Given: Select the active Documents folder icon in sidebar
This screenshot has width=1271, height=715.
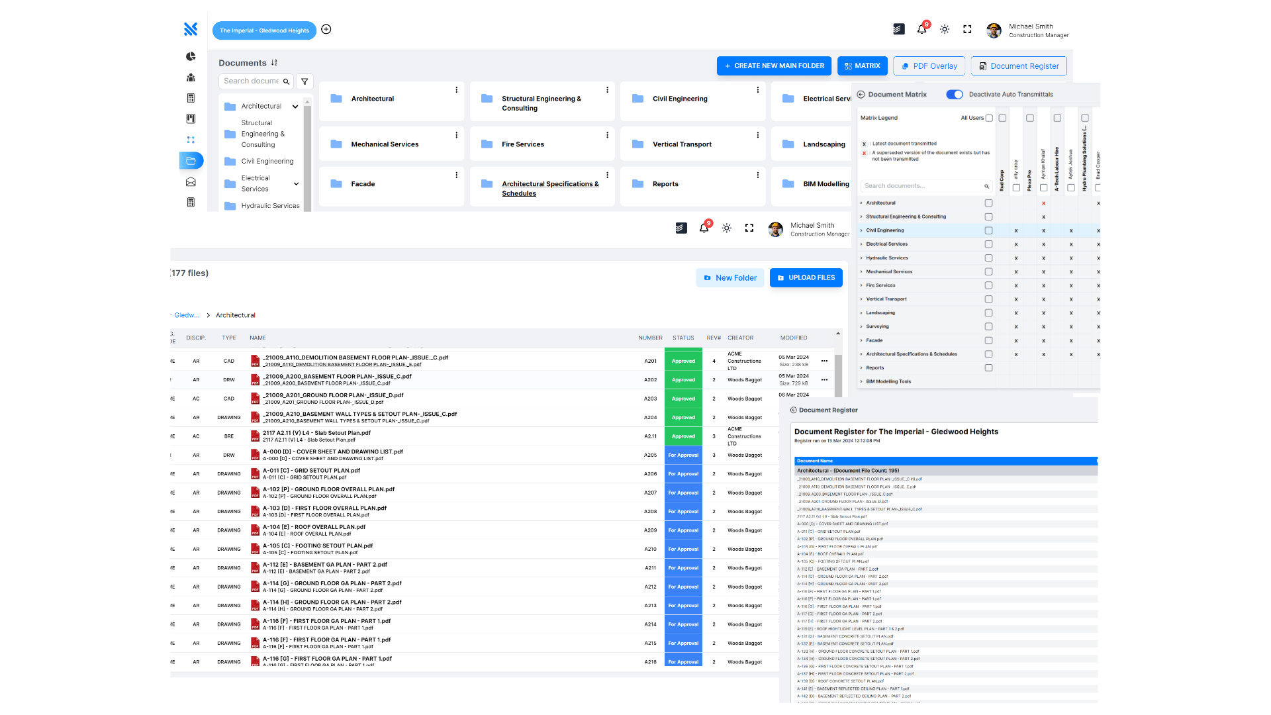Looking at the screenshot, I should (x=191, y=160).
